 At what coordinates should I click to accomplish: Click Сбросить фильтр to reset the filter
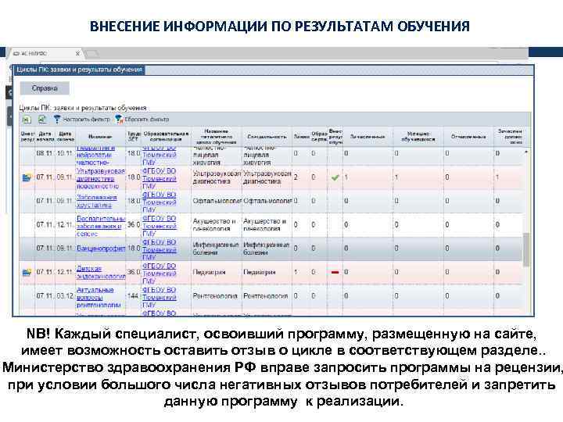[142, 119]
